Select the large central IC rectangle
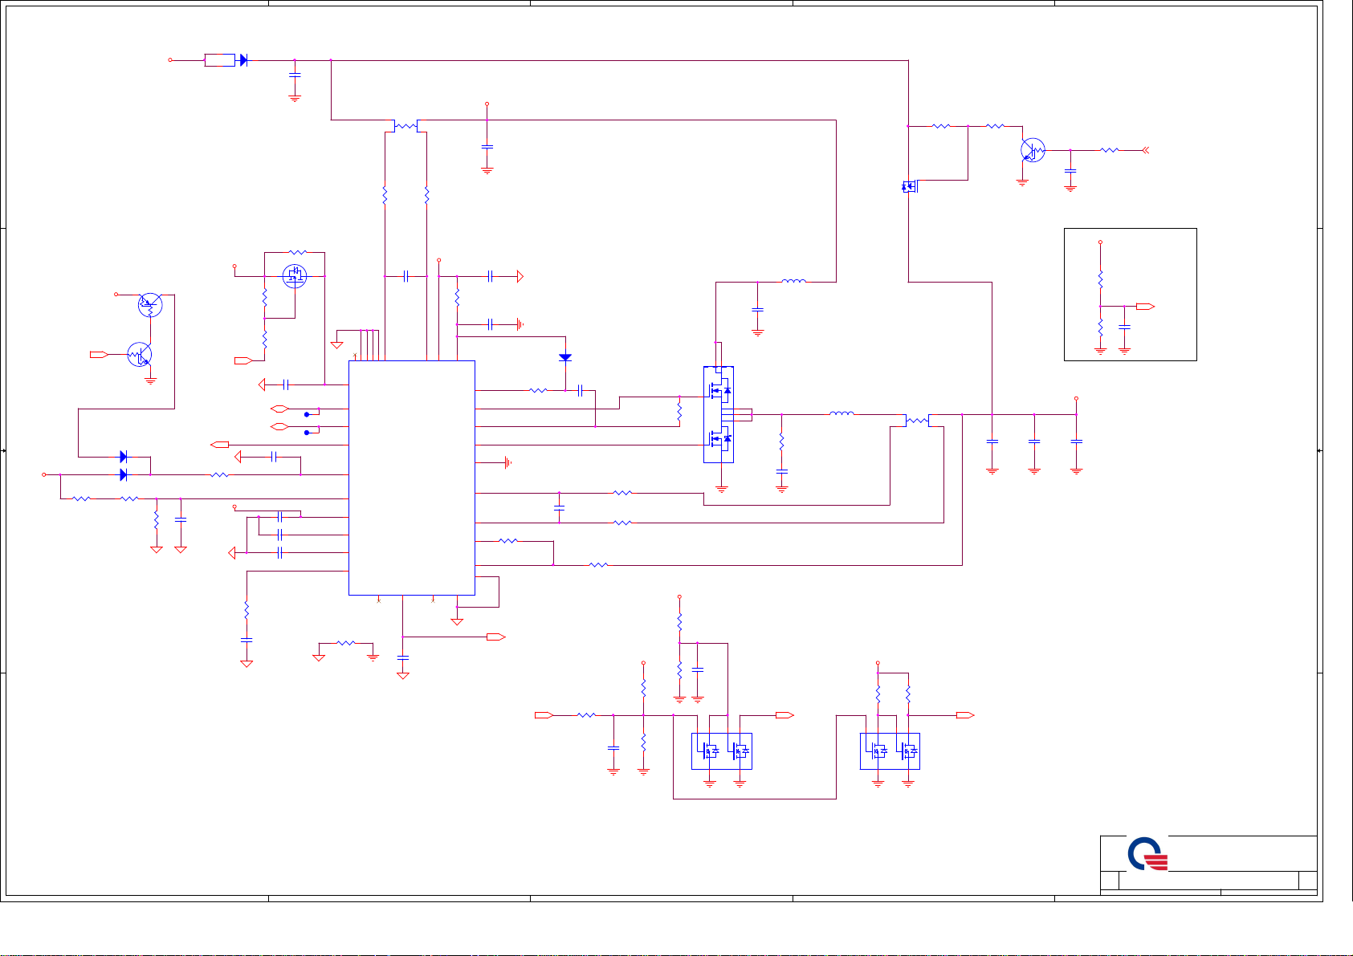The width and height of the screenshot is (1353, 956). tap(411, 478)
